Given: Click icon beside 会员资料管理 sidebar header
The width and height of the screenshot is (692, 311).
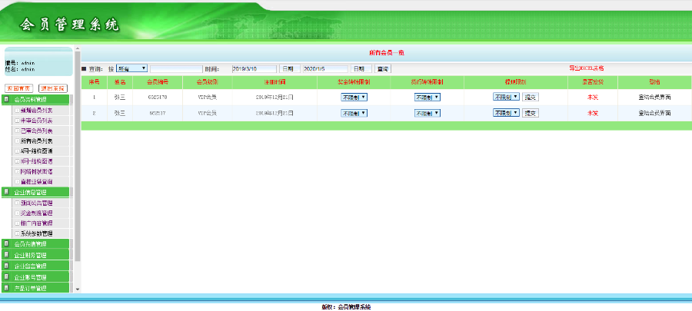Looking at the screenshot, I should tap(7, 99).
